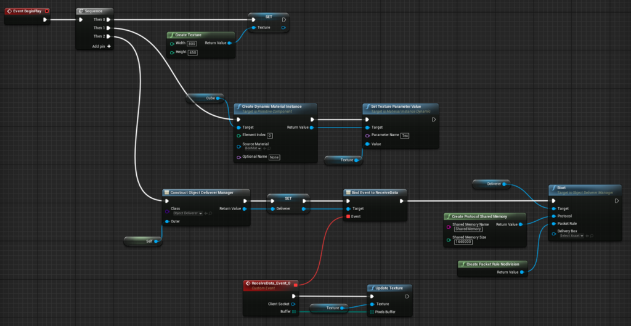The image size is (631, 326).
Task: Click the Source Material input pin
Action: 238,146
